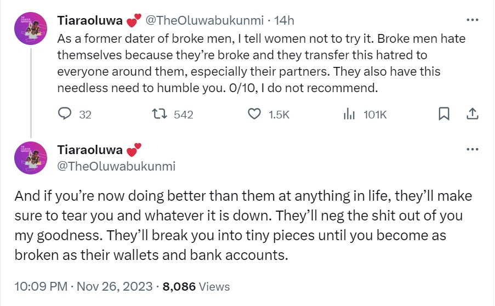Click the reply speech bubble icon
The height and width of the screenshot is (306, 495).
[x=65, y=114]
